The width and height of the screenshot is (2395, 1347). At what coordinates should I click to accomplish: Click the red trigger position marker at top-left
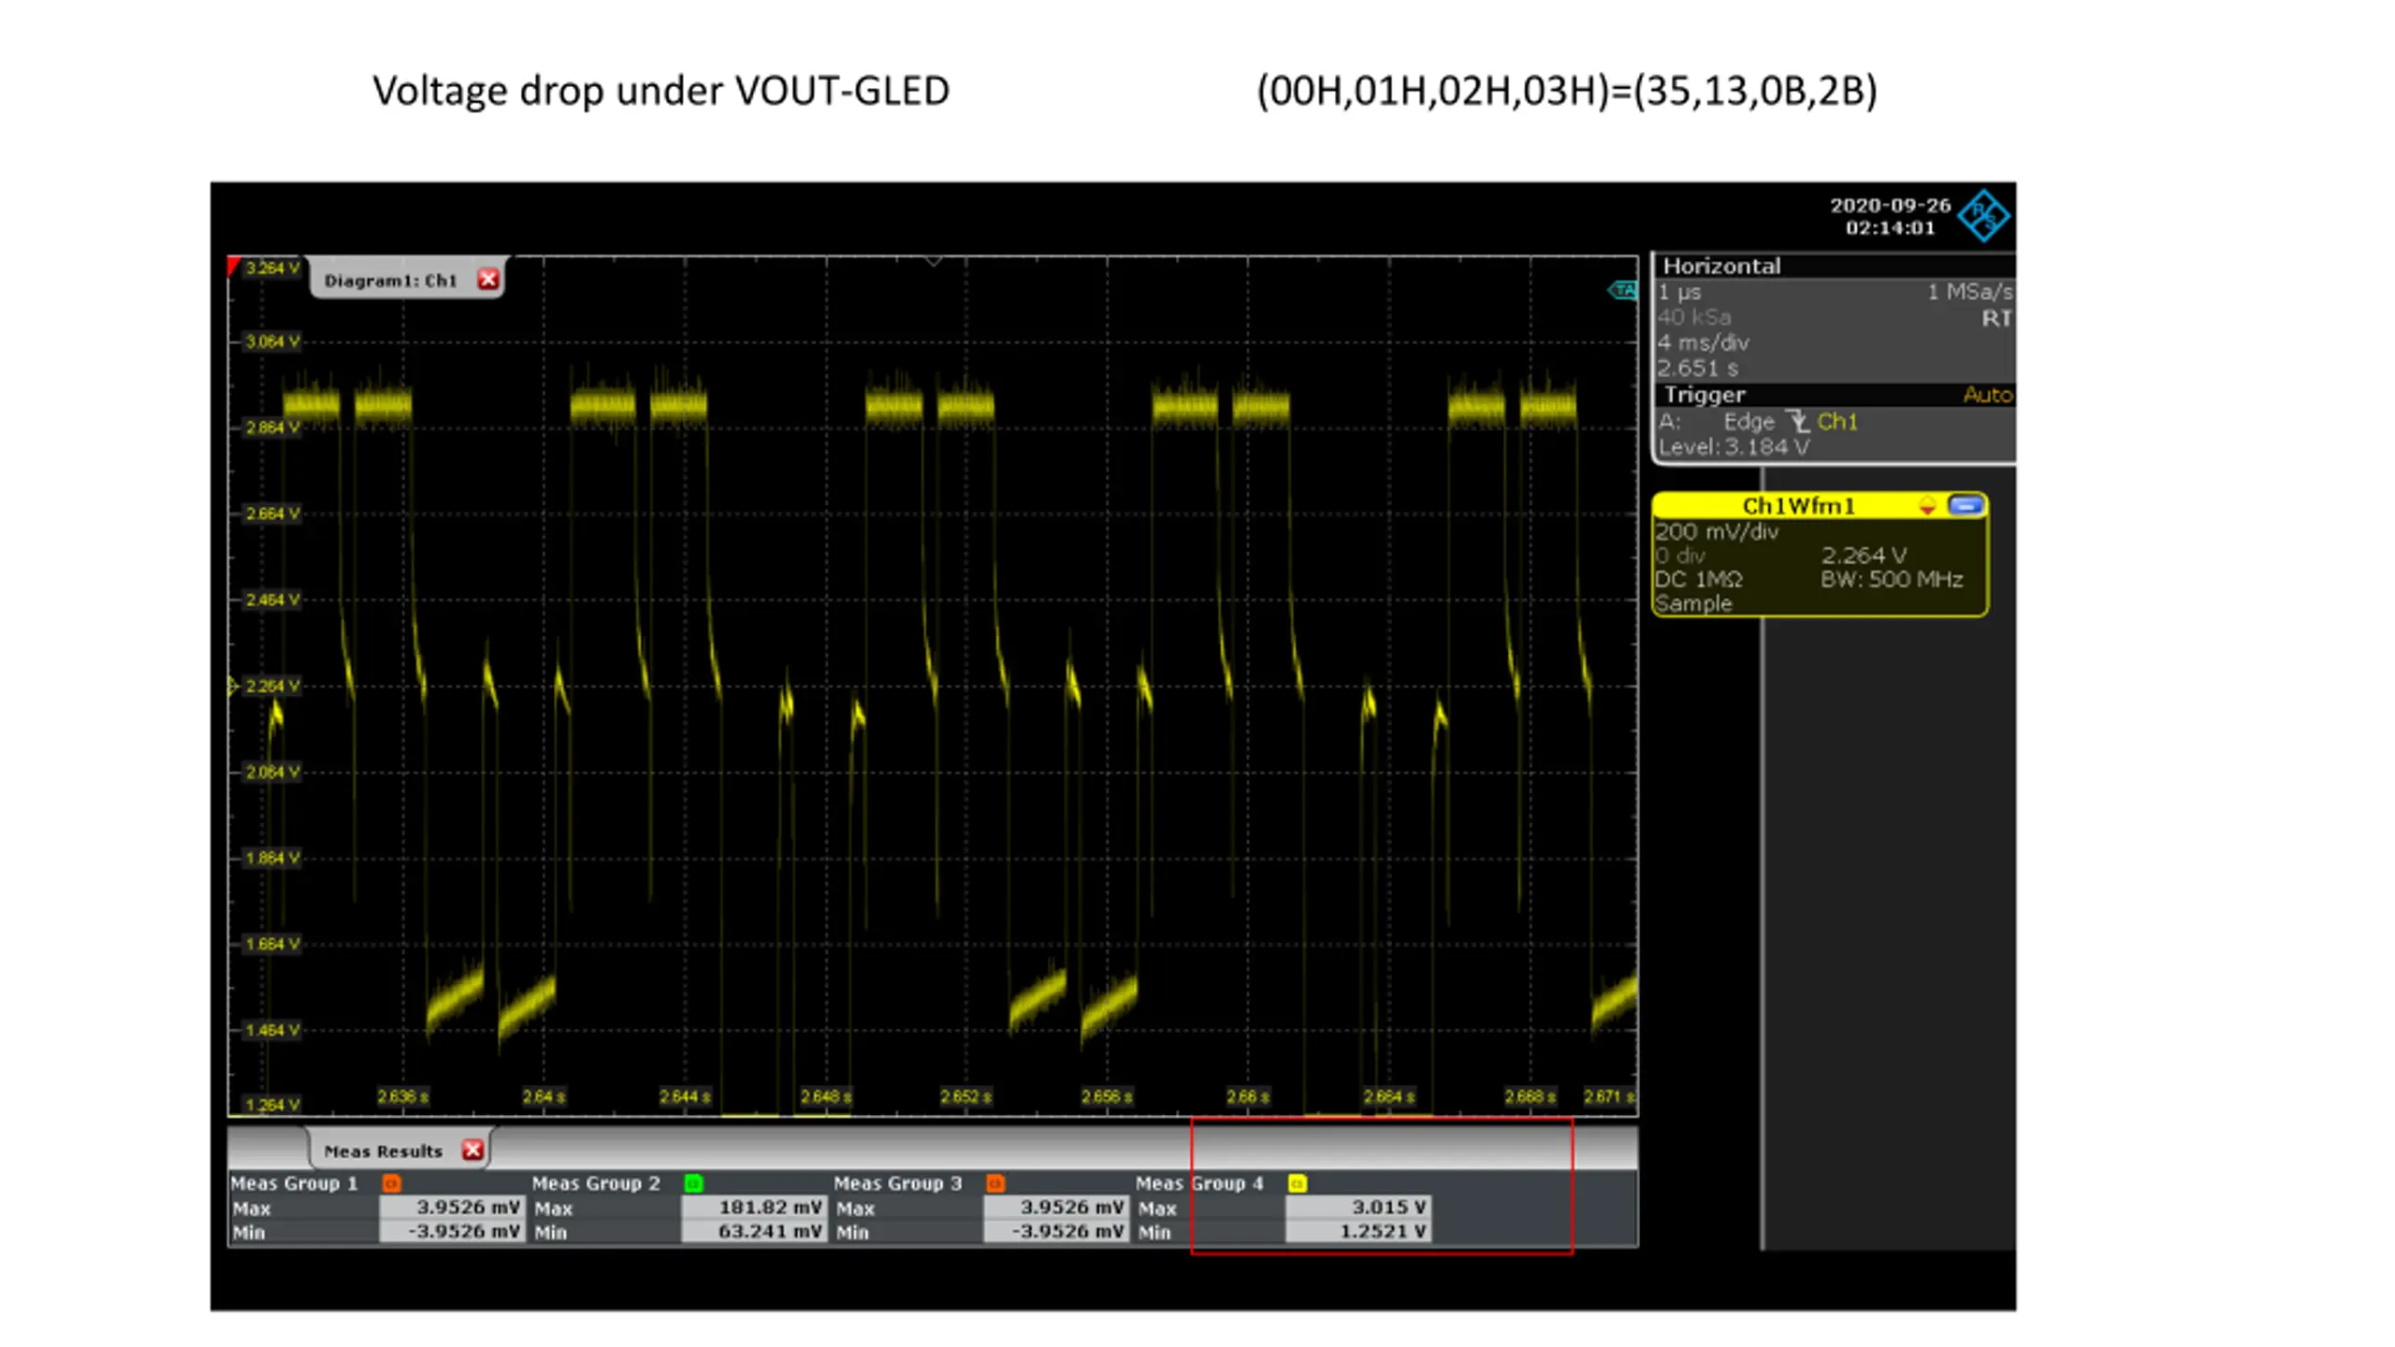click(234, 267)
